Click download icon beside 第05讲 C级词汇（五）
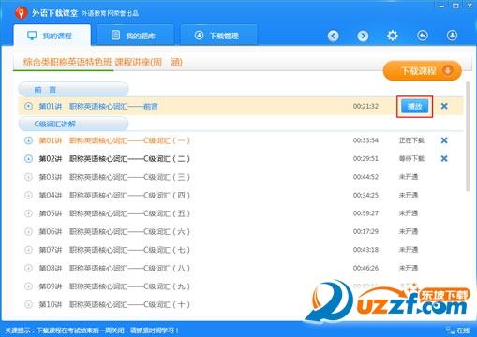This screenshot has height=337, width=477. 28,213
